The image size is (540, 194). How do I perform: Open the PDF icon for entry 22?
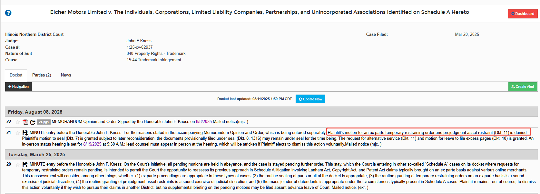point(25,122)
